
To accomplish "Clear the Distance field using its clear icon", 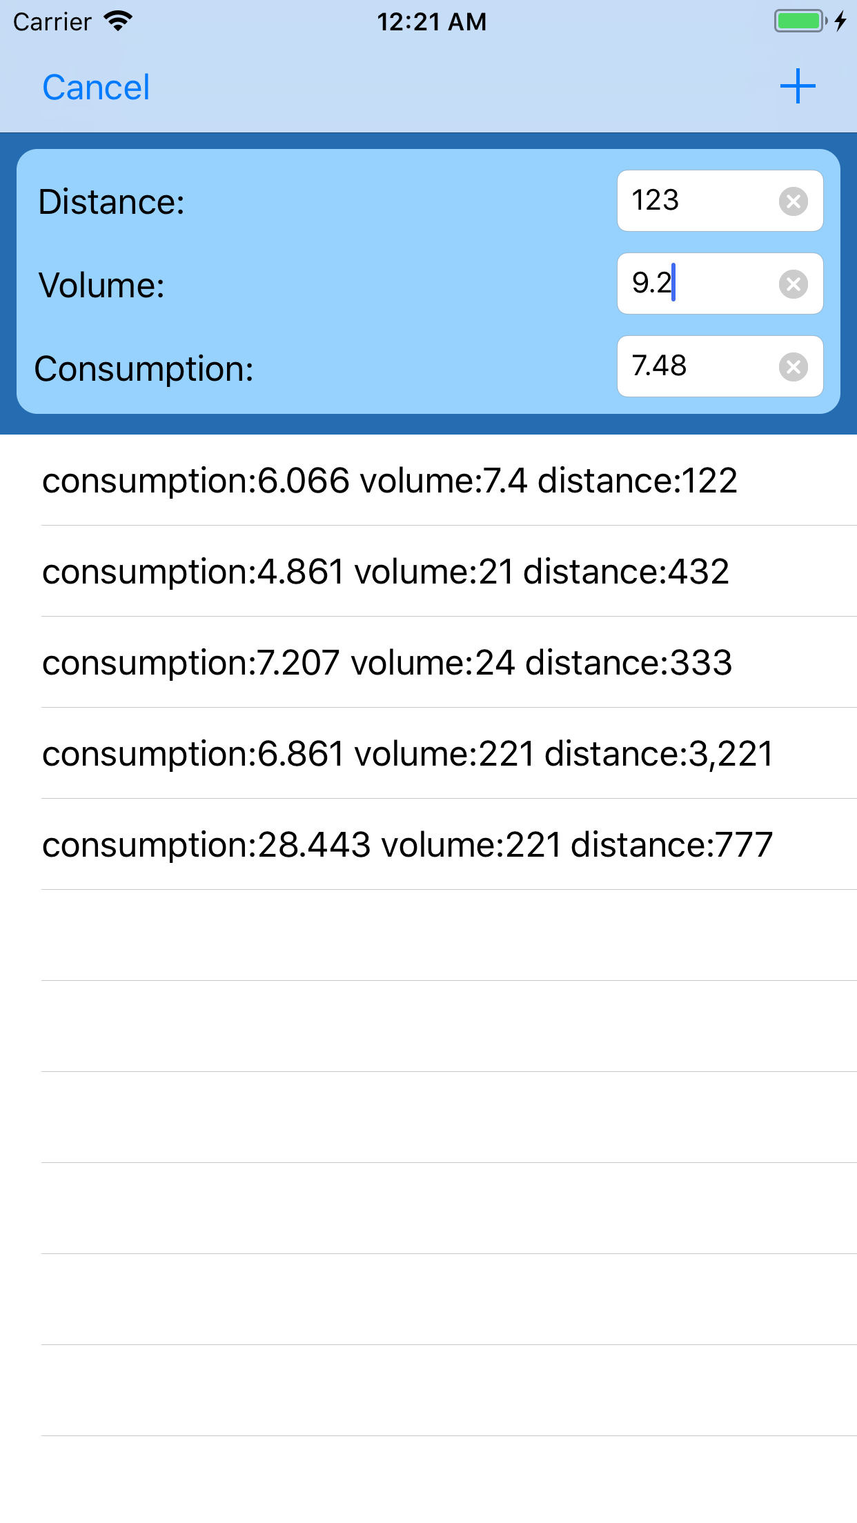I will click(792, 201).
